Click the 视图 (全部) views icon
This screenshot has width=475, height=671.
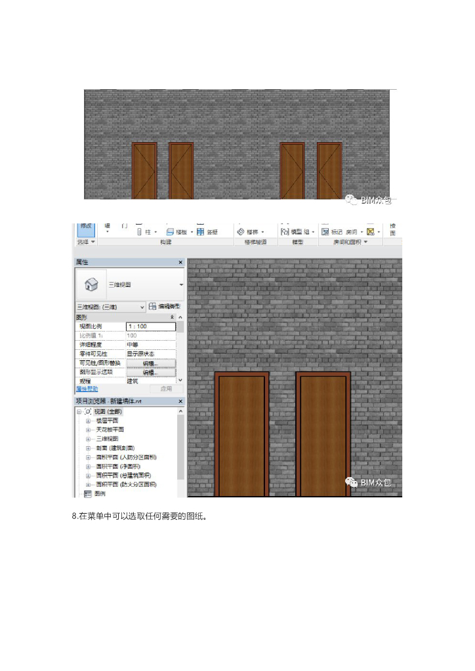88,412
